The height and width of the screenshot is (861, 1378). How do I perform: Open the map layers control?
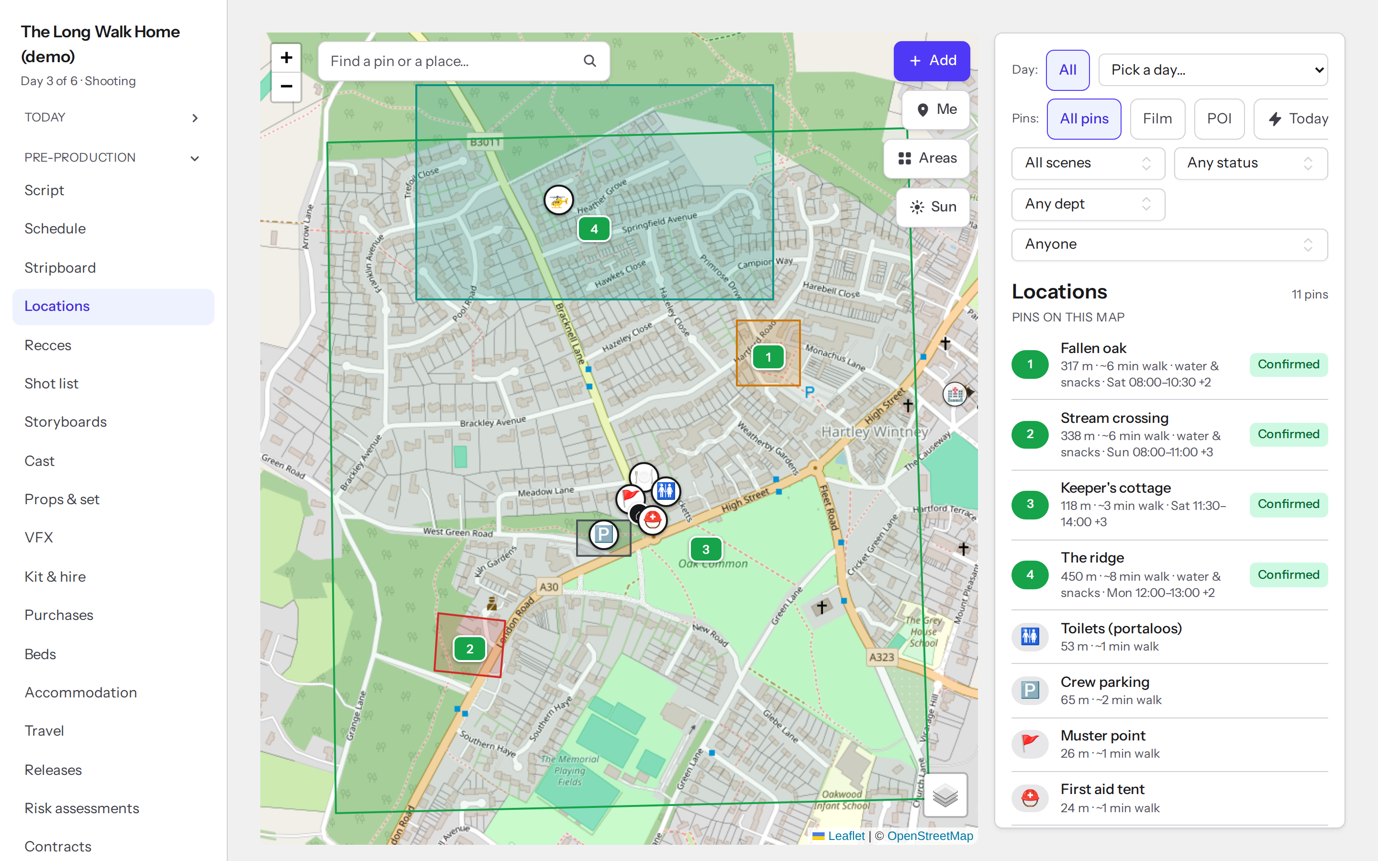click(x=945, y=795)
